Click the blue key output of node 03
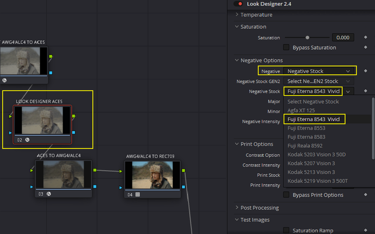This screenshot has height=234, width=375. 95,186
